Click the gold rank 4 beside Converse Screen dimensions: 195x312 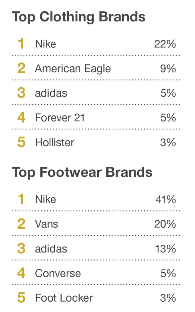click(x=21, y=273)
